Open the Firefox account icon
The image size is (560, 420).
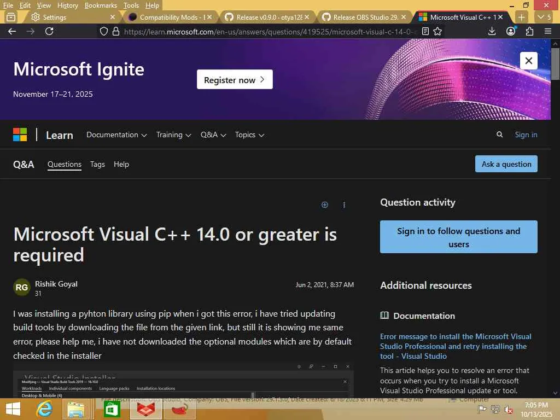pos(511,31)
